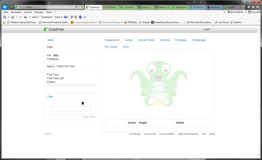
Task: Open the Konvertieren dropdown arrow
Action: click(x=246, y=12)
